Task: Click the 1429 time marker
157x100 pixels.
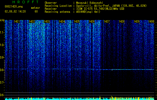Action: click(137, 21)
